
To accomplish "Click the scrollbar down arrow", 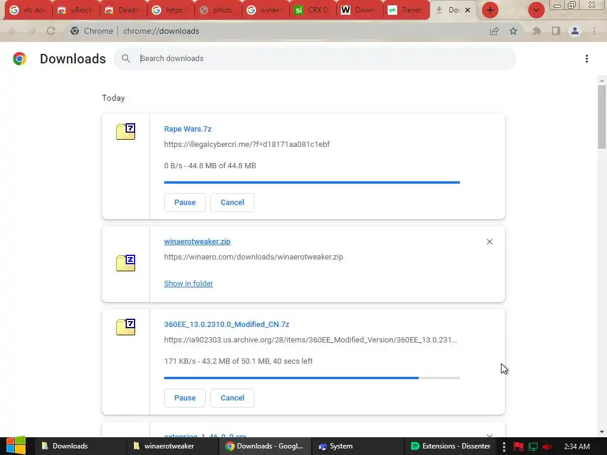I will (x=602, y=432).
